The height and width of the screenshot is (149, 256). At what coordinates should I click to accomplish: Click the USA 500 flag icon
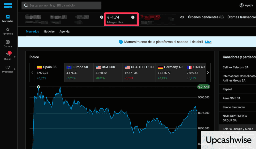(98, 67)
